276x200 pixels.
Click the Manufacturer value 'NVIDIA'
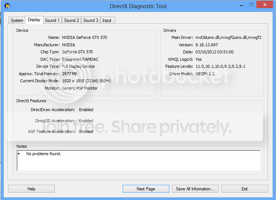coord(68,45)
